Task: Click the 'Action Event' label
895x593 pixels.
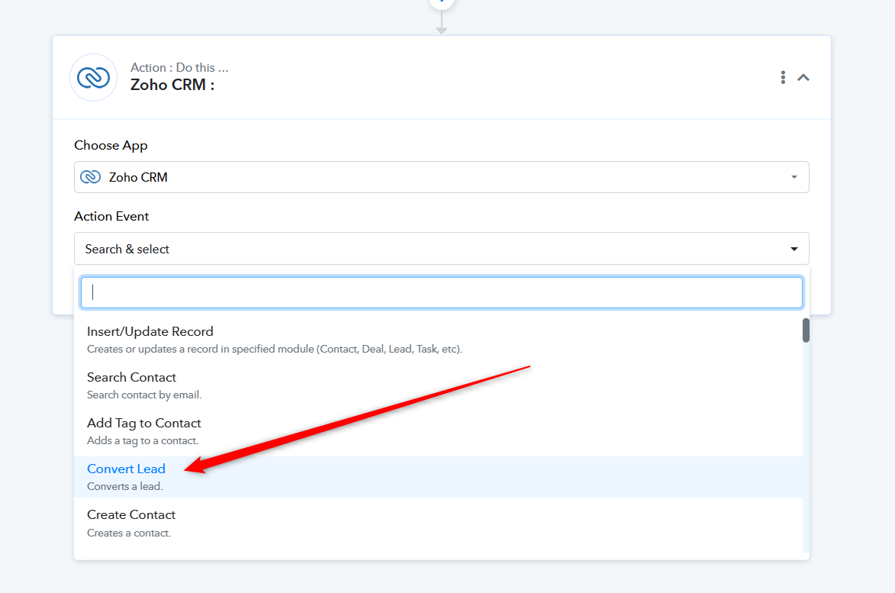Action: click(x=111, y=216)
